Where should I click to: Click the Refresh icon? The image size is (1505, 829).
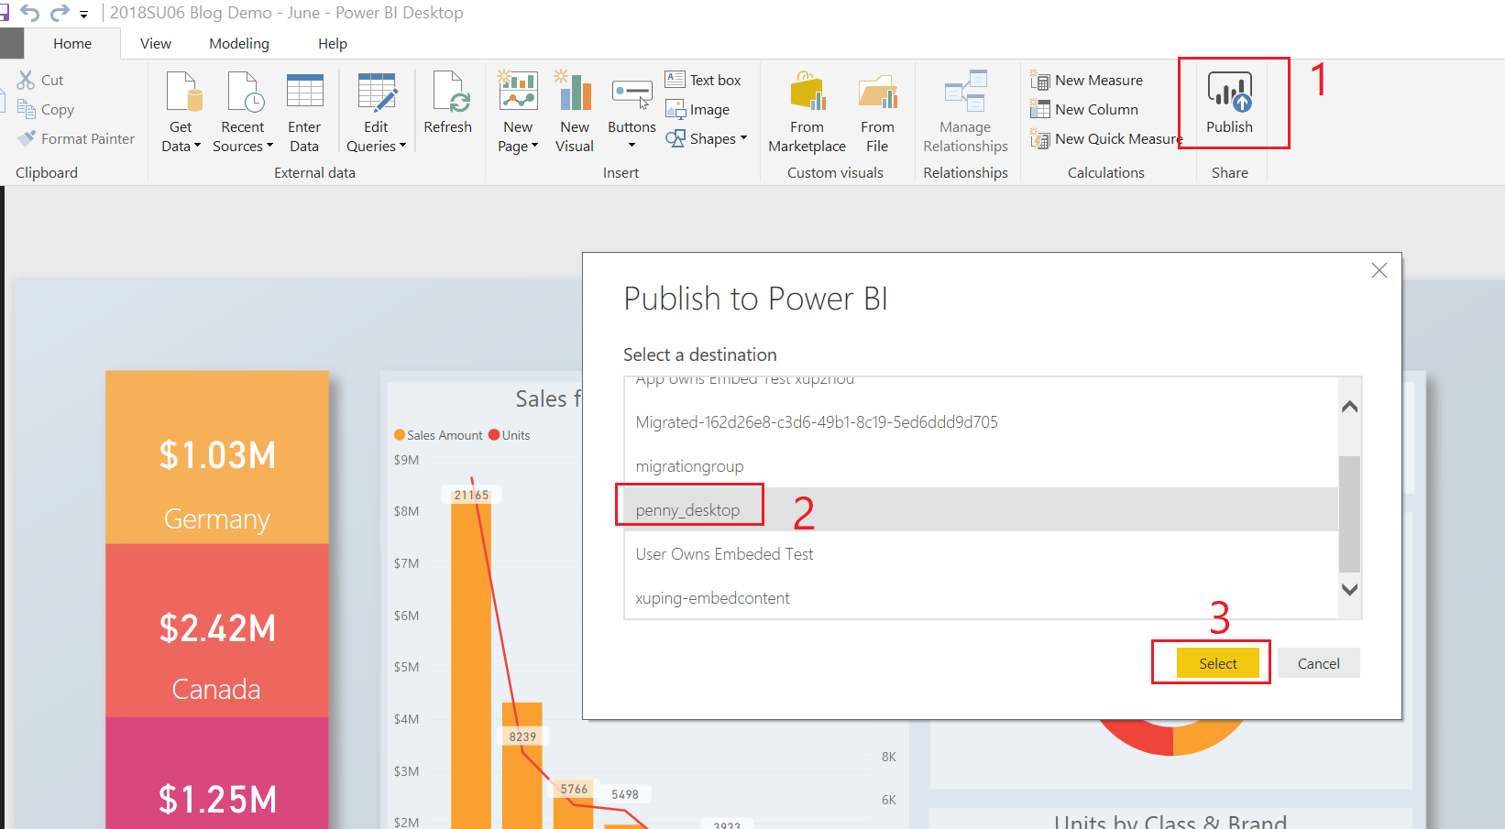click(x=448, y=93)
